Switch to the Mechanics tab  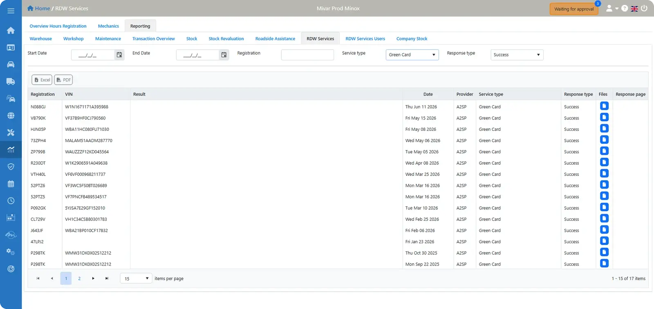[x=108, y=26]
